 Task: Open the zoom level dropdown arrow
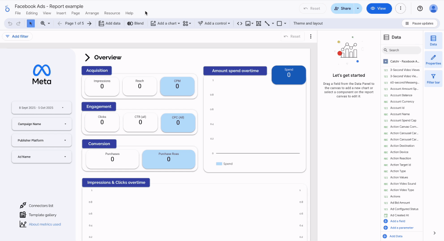49,23
